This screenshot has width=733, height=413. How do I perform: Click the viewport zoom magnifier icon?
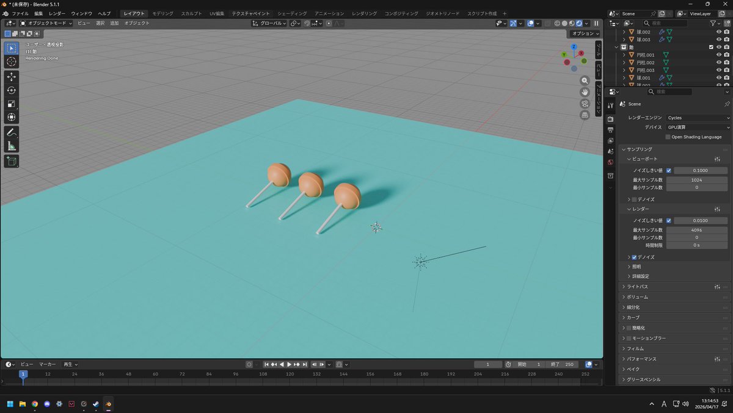click(x=585, y=81)
